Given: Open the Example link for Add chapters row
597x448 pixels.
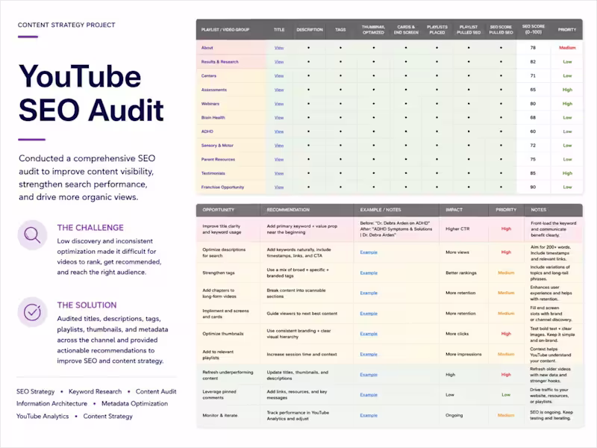Looking at the screenshot, I should pos(369,293).
